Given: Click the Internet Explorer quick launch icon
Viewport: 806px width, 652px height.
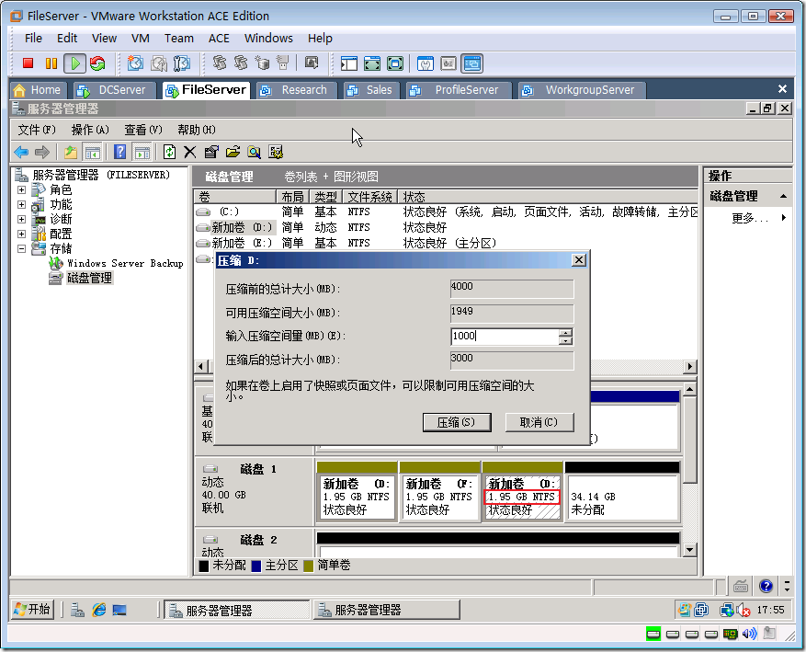Looking at the screenshot, I should [98, 610].
